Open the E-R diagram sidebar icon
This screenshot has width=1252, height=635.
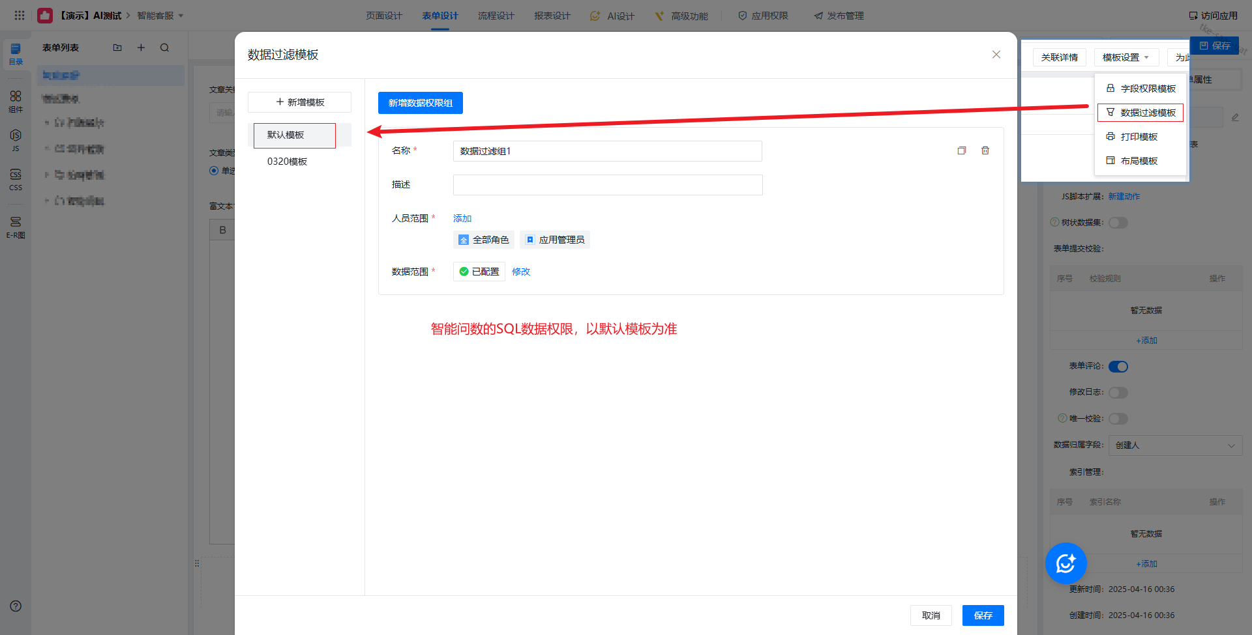coord(16,226)
